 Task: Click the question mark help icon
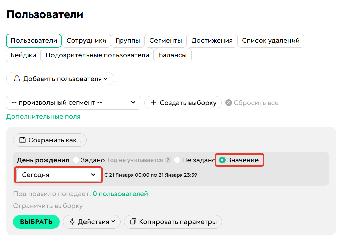pyautogui.click(x=168, y=160)
